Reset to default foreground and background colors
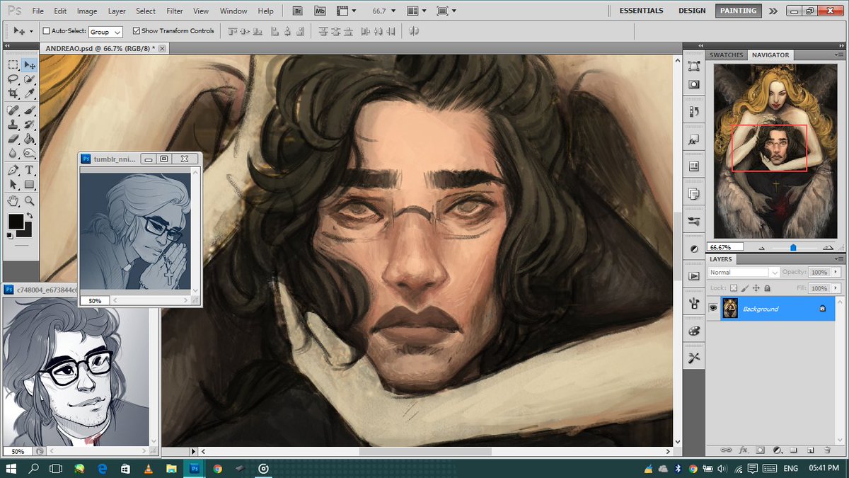This screenshot has height=478, width=849. pos(10,237)
